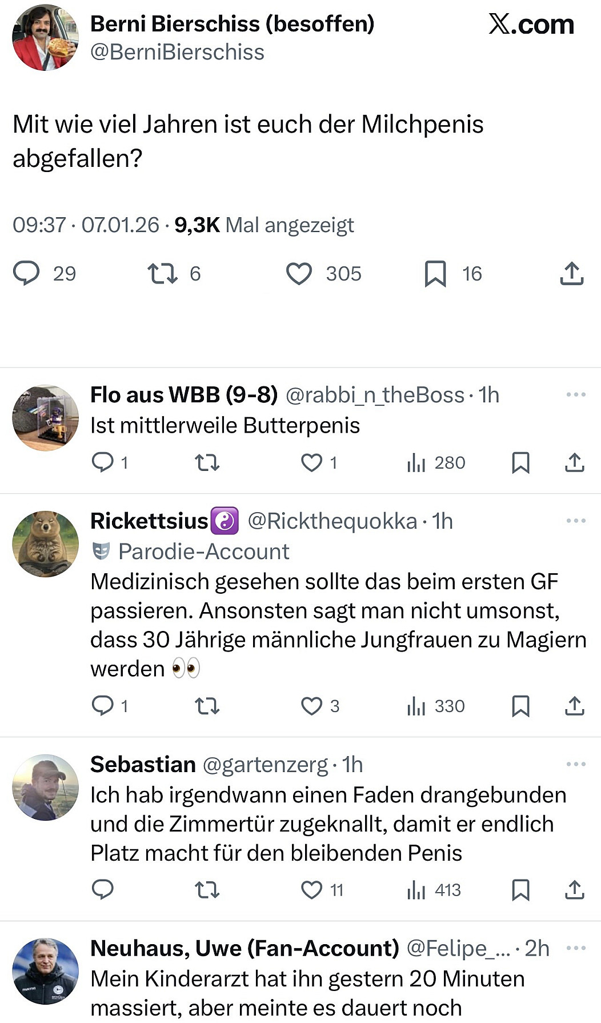Open Berni Bierschiss profile picture
Screen dimensions: 601x1023
(45, 38)
